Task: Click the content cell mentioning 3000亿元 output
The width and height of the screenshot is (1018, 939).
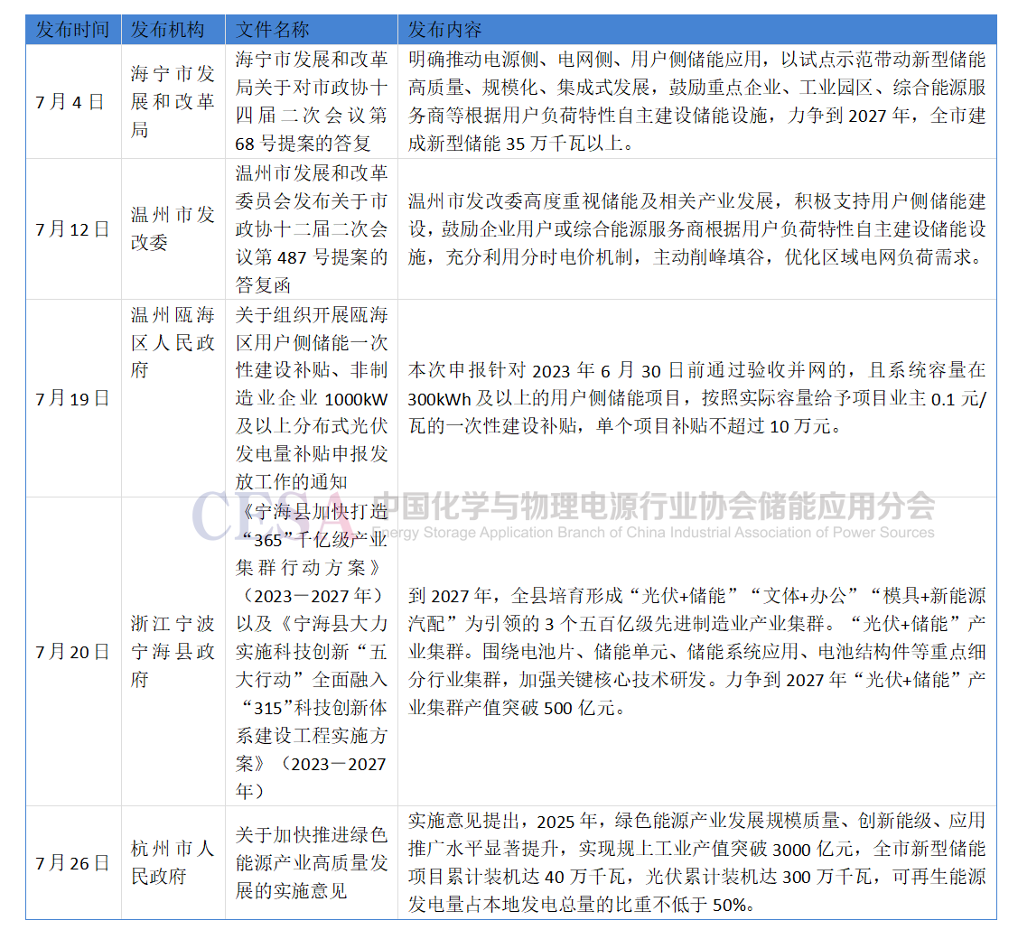Action: 696,863
